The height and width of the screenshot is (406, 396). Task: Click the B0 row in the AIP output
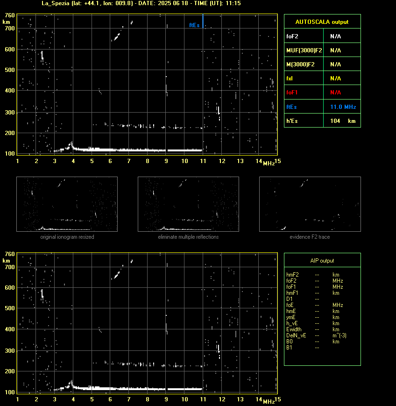point(313,342)
